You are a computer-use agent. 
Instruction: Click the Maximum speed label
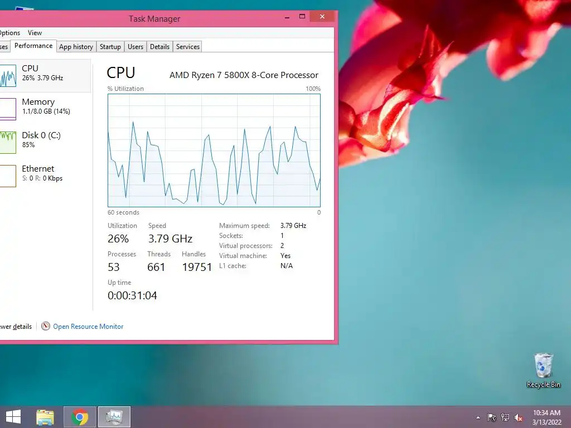(x=244, y=226)
